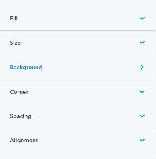This screenshot has width=156, height=159.
Task: Expand the Fill section chevron
Action: tap(142, 18)
